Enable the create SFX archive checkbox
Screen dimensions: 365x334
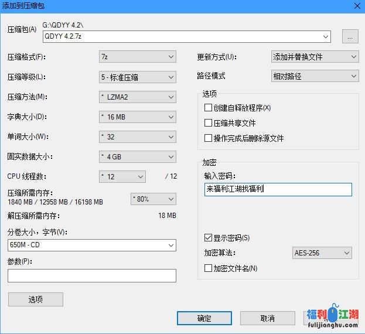click(208, 108)
